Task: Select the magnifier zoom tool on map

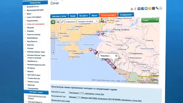Action: coord(58,22)
